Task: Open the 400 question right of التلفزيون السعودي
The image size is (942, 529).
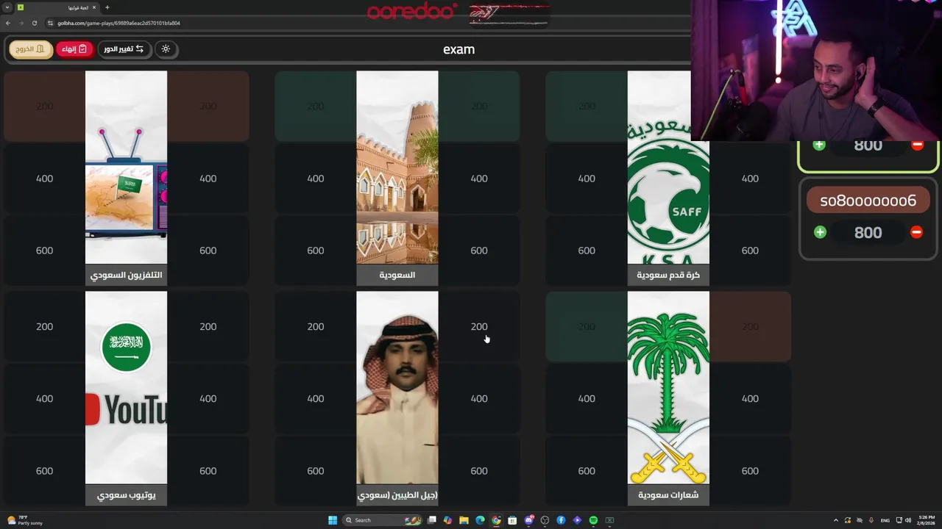Action: pos(208,179)
